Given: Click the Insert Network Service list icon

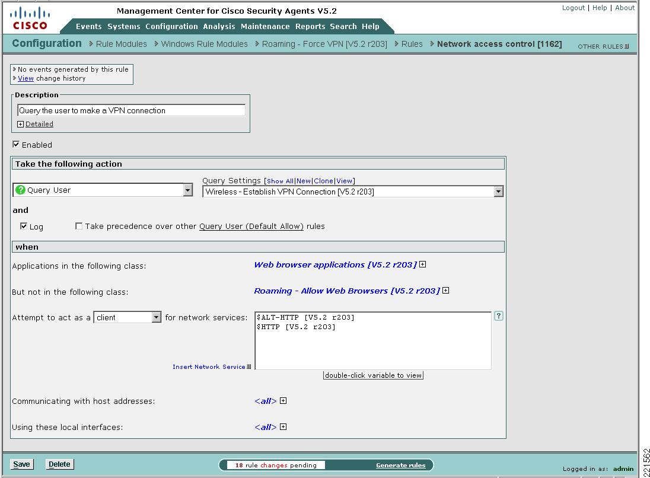Looking at the screenshot, I should pyautogui.click(x=248, y=367).
